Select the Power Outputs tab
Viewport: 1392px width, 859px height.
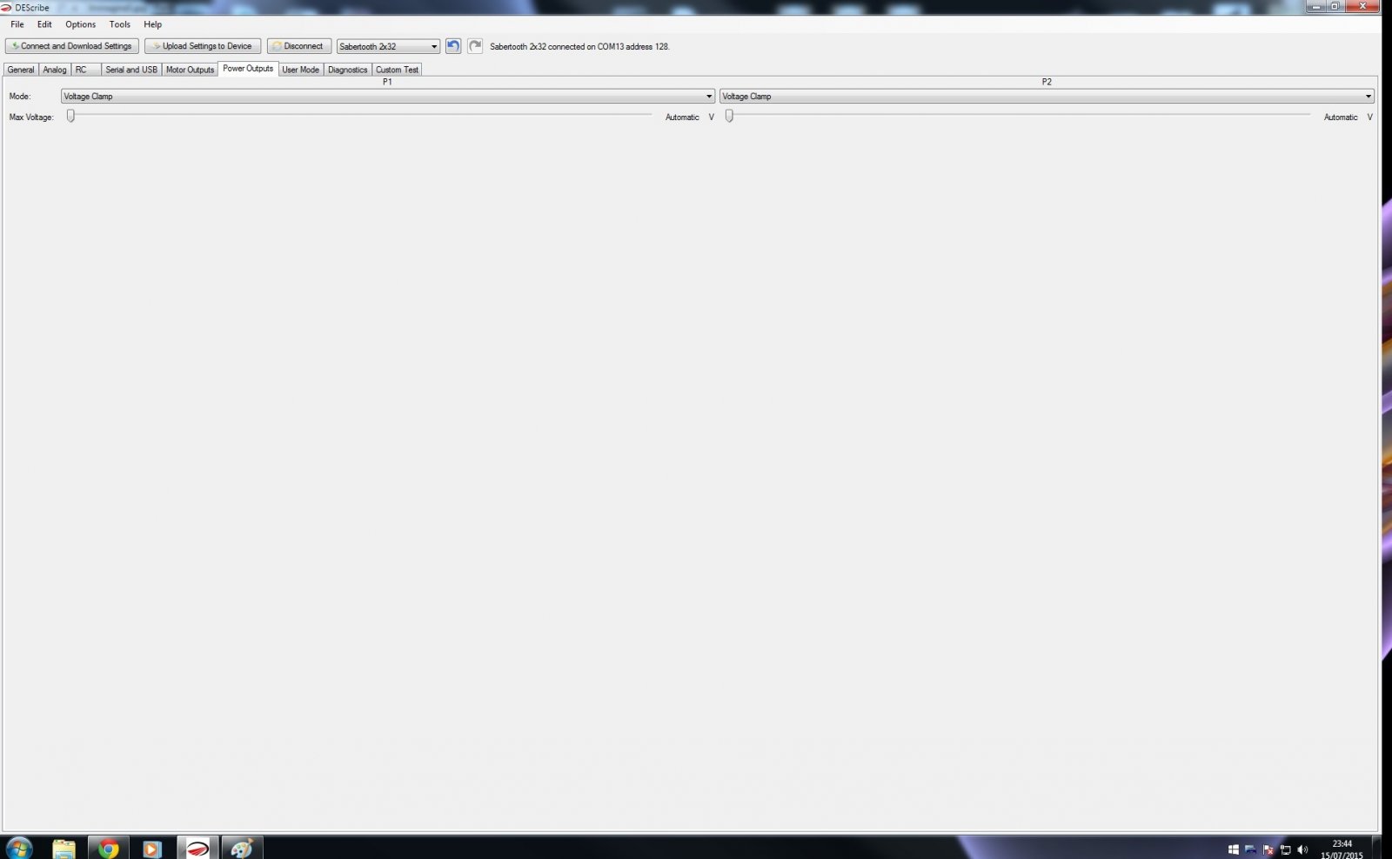(248, 69)
